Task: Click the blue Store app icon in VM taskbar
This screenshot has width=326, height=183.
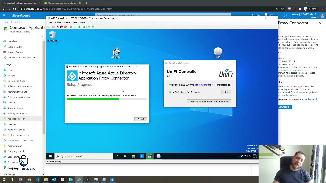Action: pyautogui.click(x=142, y=156)
